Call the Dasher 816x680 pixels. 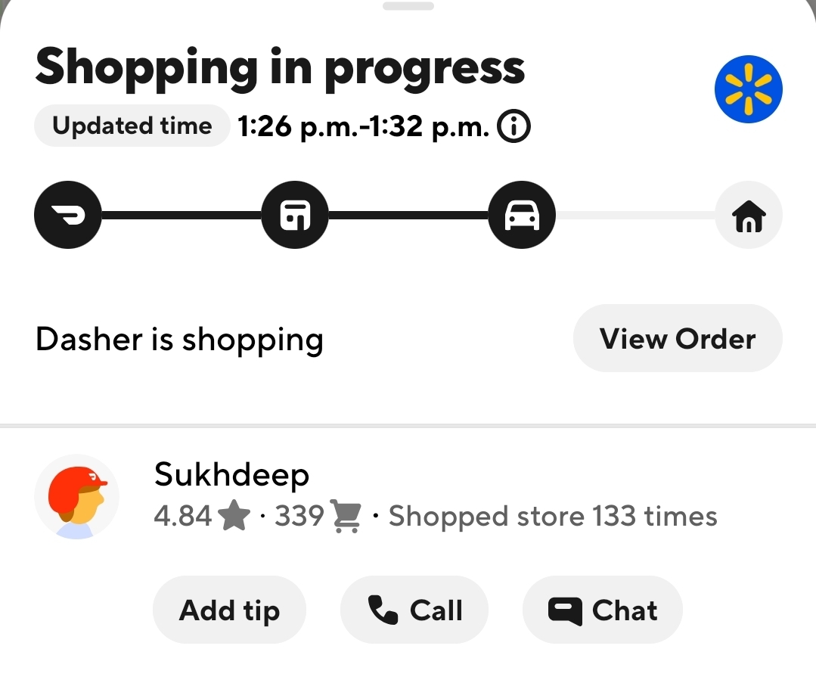[414, 610]
